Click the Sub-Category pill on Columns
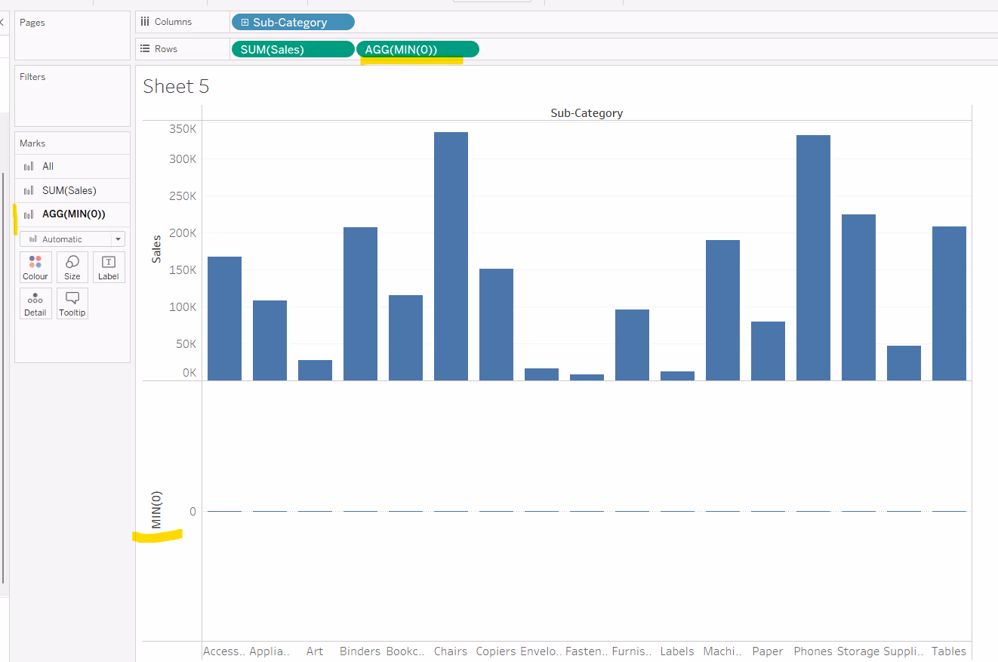The image size is (998, 662). (x=293, y=23)
